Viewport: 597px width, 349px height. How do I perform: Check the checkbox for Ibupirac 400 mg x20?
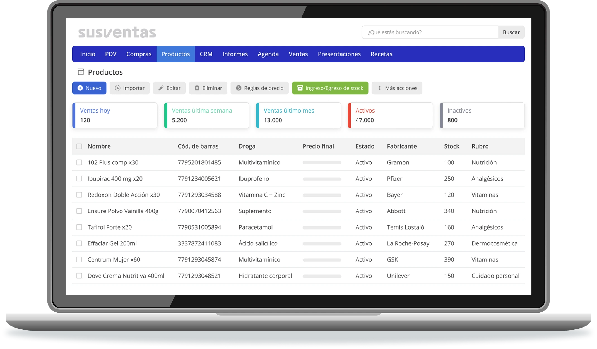coord(79,178)
